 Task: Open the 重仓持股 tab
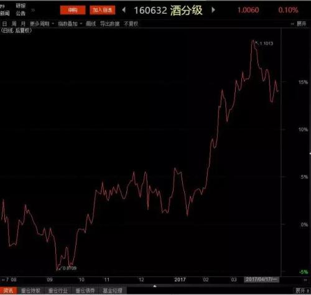click(x=30, y=291)
